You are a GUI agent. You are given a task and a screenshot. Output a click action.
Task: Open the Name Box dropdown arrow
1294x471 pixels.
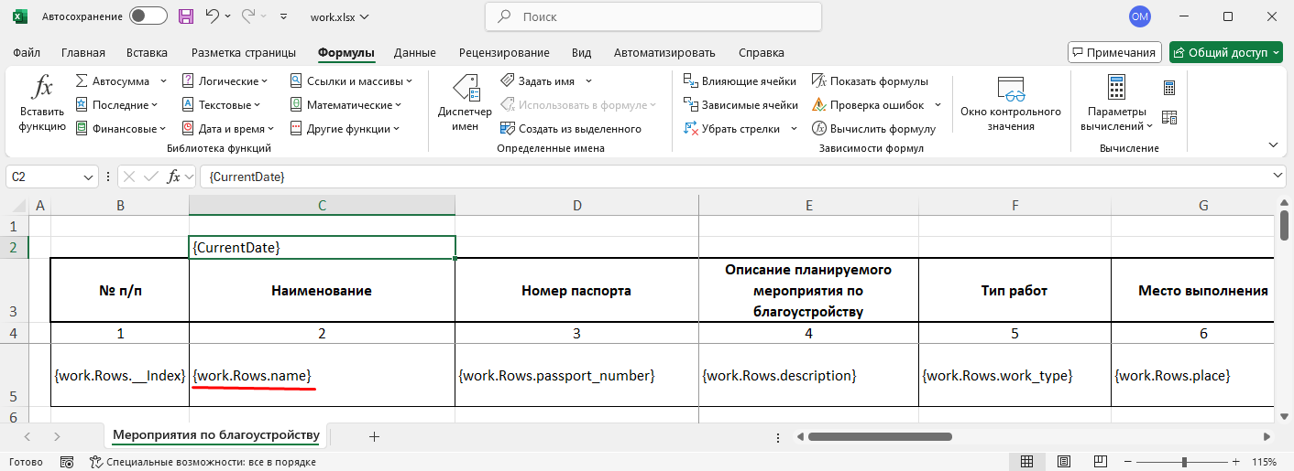pos(90,177)
